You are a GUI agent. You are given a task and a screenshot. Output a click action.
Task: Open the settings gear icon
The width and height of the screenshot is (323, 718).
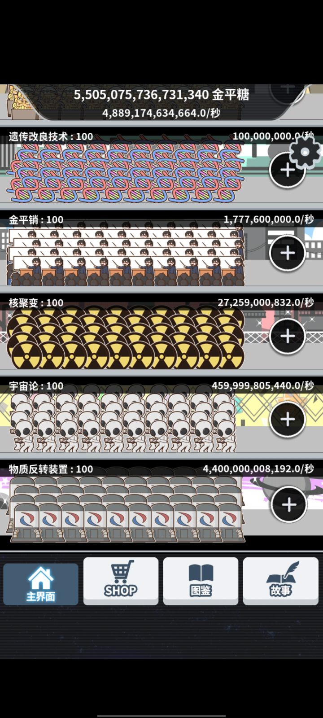[305, 151]
